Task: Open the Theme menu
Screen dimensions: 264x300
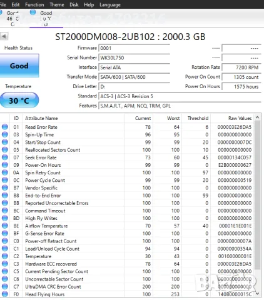Action: pos(57,4)
